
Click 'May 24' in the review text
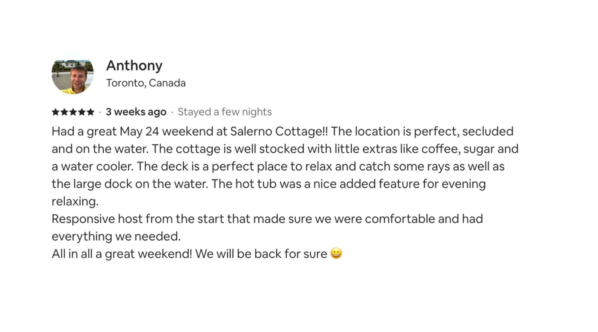139,131
